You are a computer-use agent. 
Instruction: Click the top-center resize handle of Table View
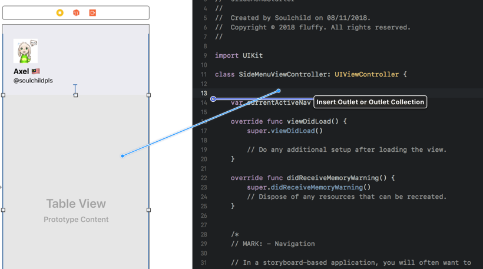(75, 95)
